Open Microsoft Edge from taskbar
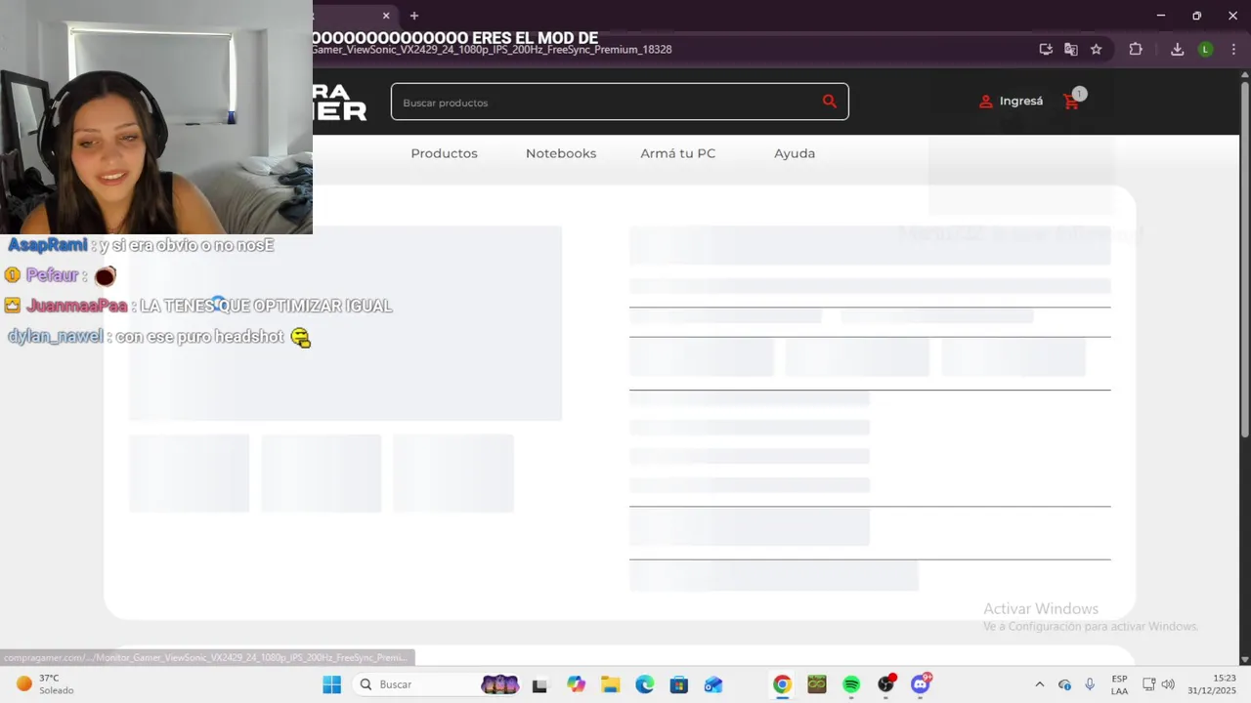Screen dimensions: 1251x703 pyautogui.click(x=645, y=684)
